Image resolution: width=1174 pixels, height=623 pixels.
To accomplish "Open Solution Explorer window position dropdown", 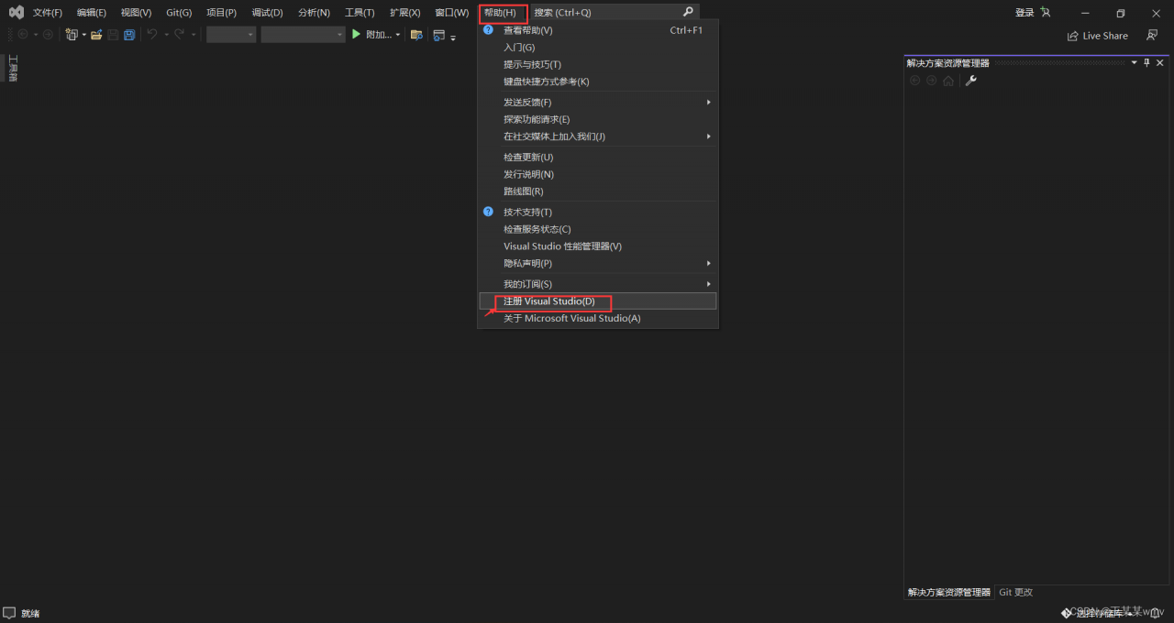I will [x=1134, y=62].
